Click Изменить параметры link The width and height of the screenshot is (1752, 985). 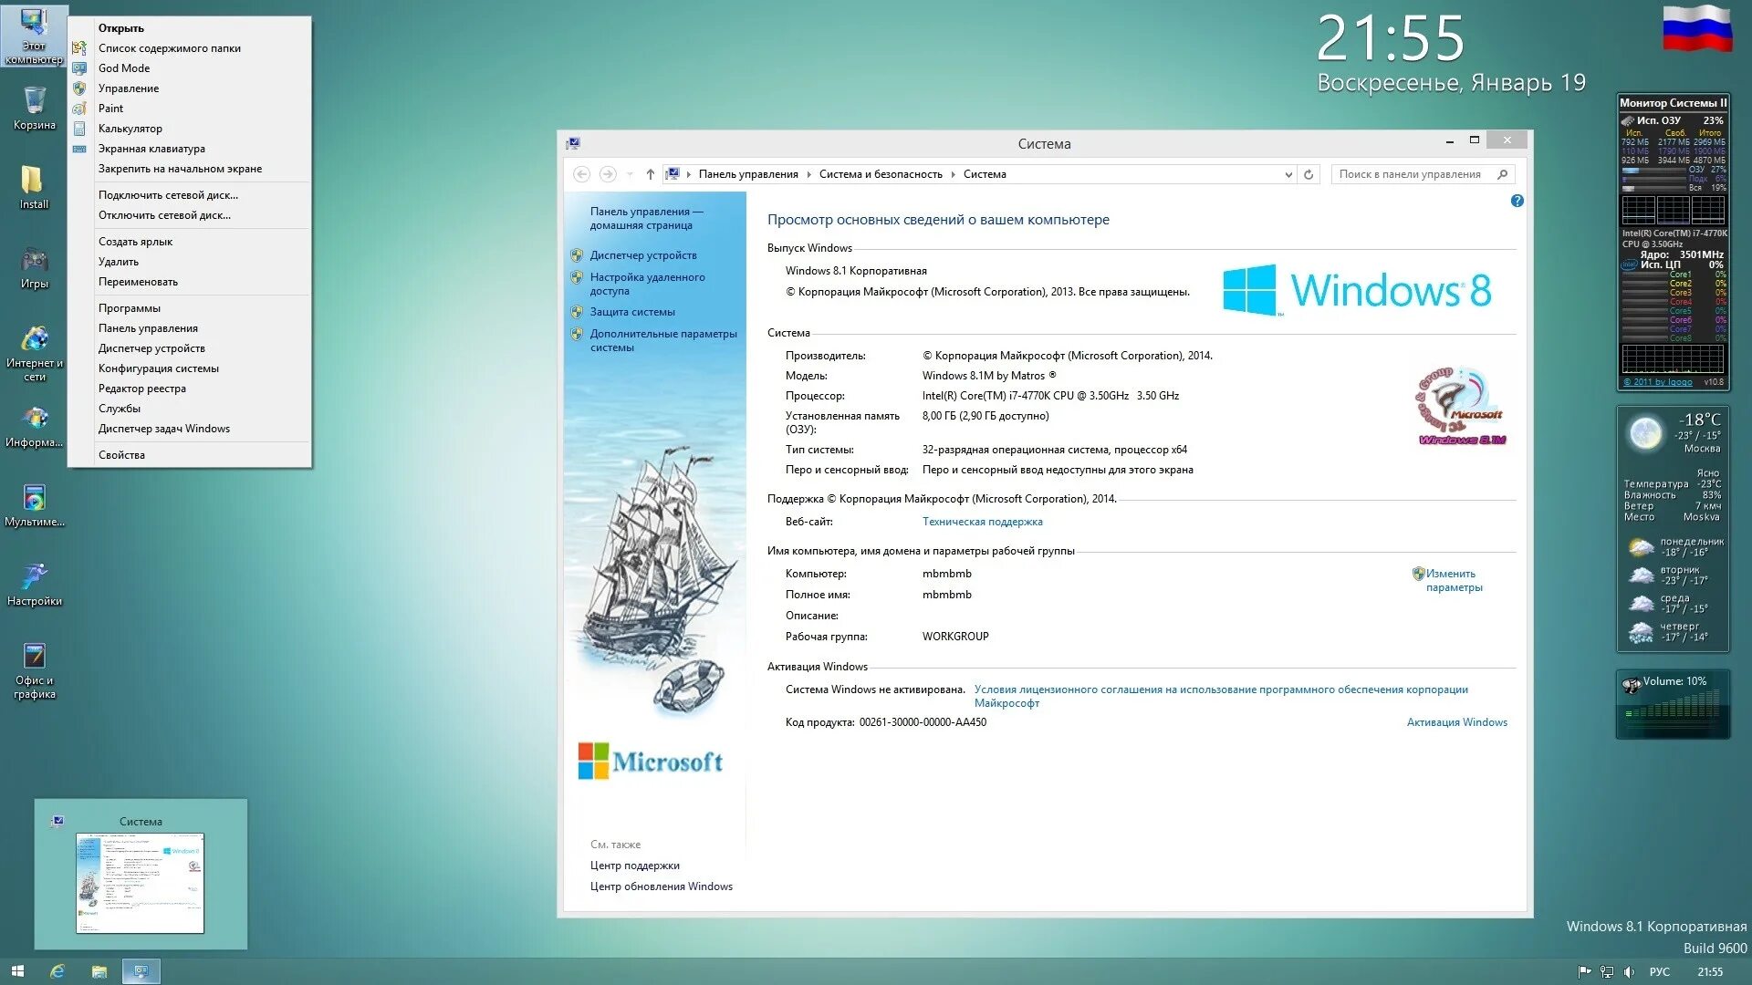click(1454, 580)
